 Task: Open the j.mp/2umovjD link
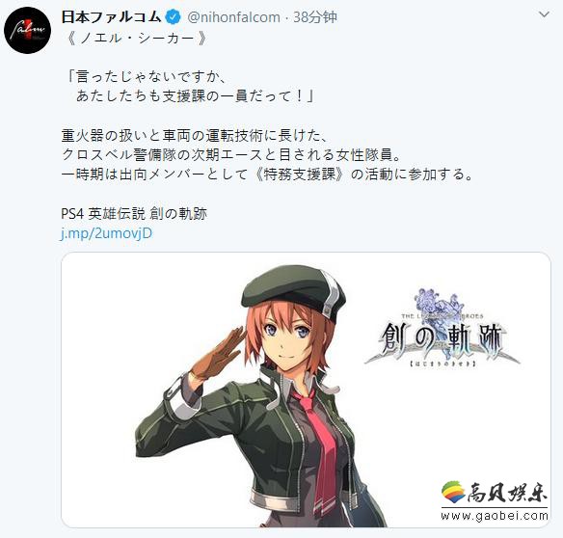[x=106, y=233]
